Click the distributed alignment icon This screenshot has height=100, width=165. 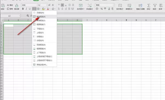coord(73,9)
